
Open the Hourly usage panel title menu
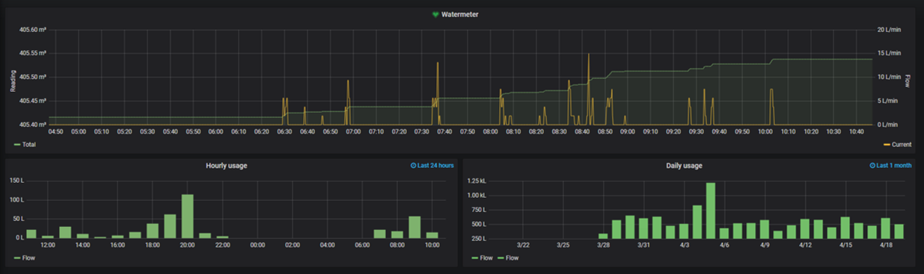(x=227, y=166)
